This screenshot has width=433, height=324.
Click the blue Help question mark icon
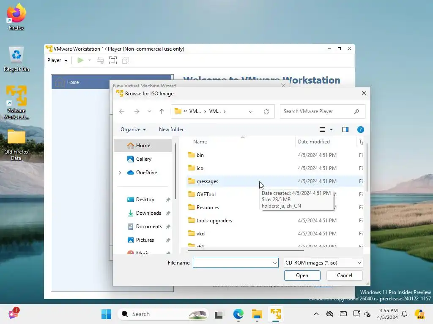point(360,130)
